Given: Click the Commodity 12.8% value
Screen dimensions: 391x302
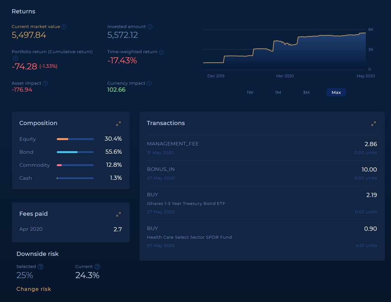Looking at the screenshot, I should click(x=114, y=165).
